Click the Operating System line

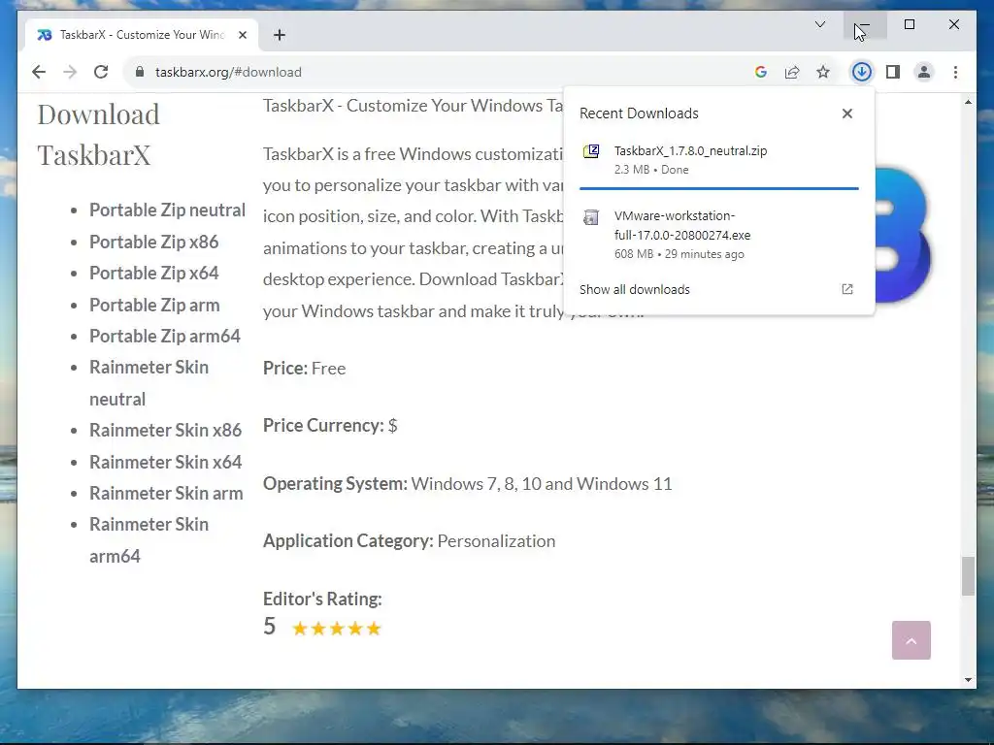coord(467,484)
